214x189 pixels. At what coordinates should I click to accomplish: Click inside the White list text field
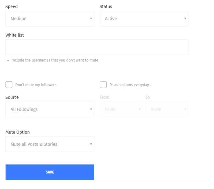coord(97,47)
